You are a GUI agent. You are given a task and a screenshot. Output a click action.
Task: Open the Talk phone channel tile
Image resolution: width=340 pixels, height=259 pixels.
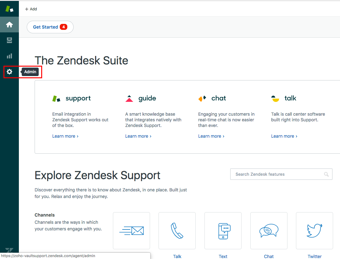pos(177,231)
